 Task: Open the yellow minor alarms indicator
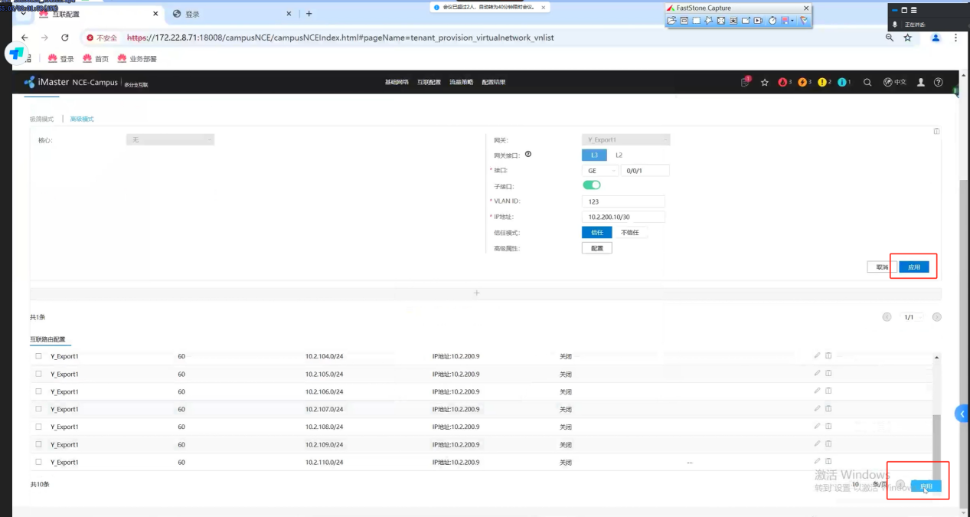tap(825, 82)
